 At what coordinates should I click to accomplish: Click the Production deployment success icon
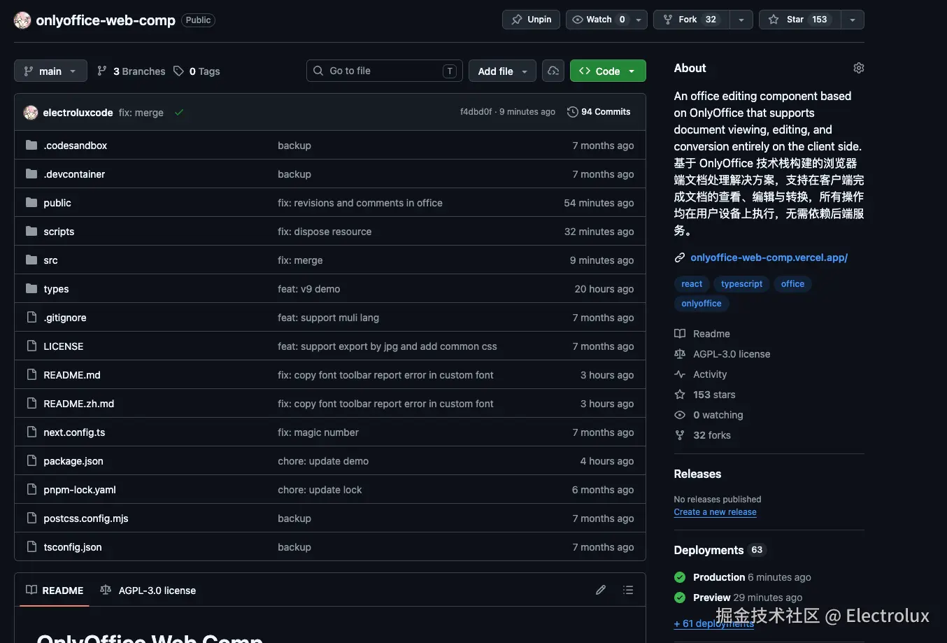click(680, 577)
